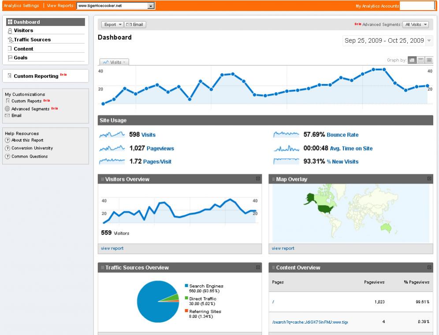The height and width of the screenshot is (335, 439).
Task: Click the Custom Reporting document icon
Action: point(10,76)
